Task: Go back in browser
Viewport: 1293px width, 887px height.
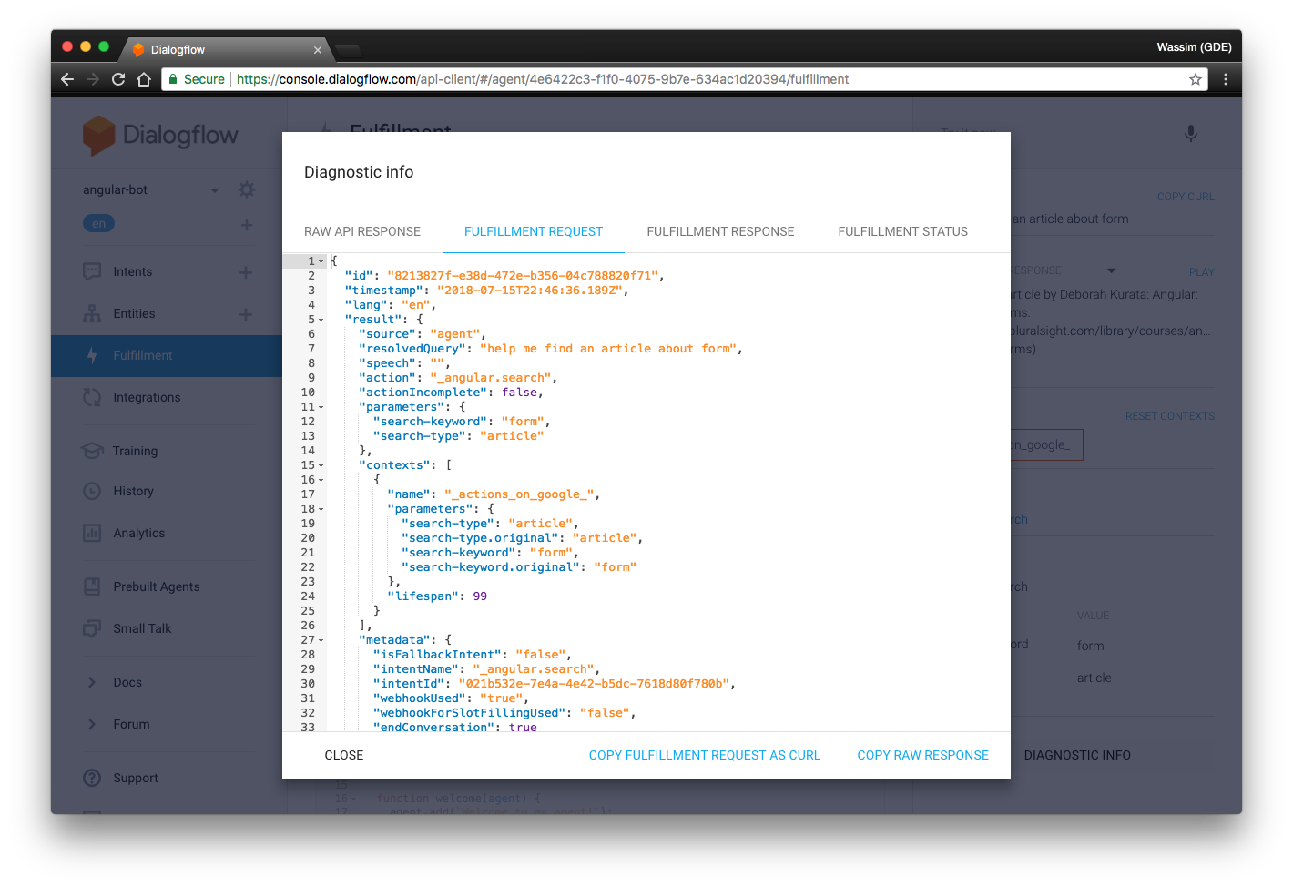Action: tap(67, 79)
